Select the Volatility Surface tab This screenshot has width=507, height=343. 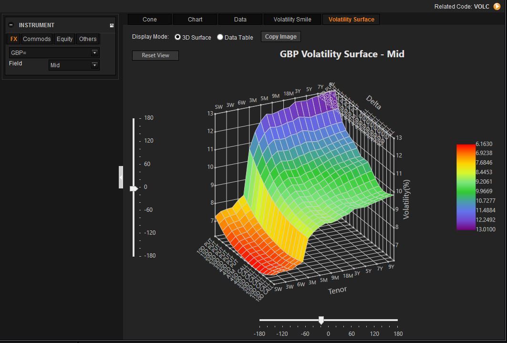pos(351,20)
